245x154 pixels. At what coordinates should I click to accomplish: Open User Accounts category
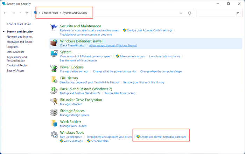15,52
